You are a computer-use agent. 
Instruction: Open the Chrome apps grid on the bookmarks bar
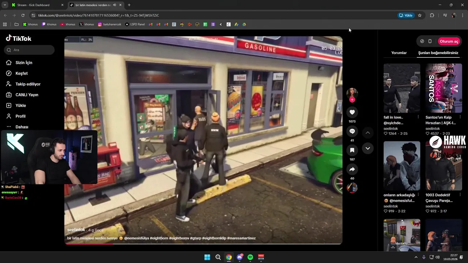coord(5,24)
